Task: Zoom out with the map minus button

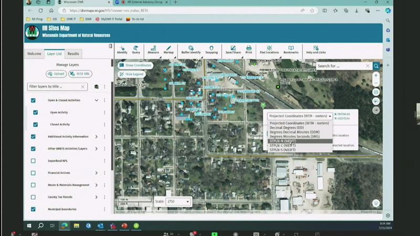Action: point(376,83)
